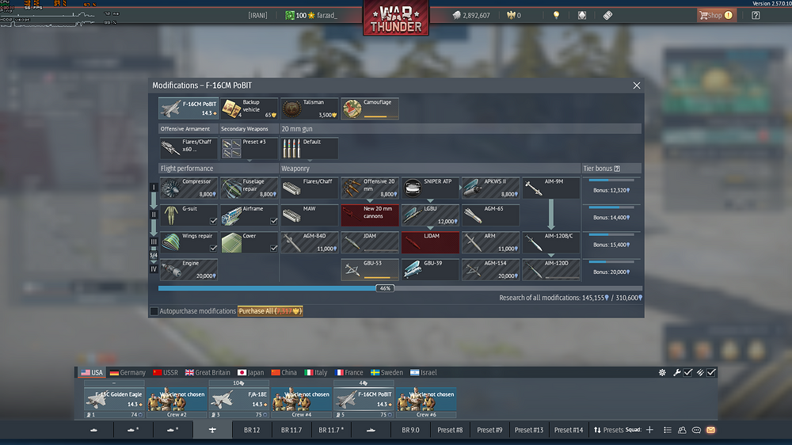Open the Wings repair modification tile
Screen dimensions: 792x445
(188, 242)
